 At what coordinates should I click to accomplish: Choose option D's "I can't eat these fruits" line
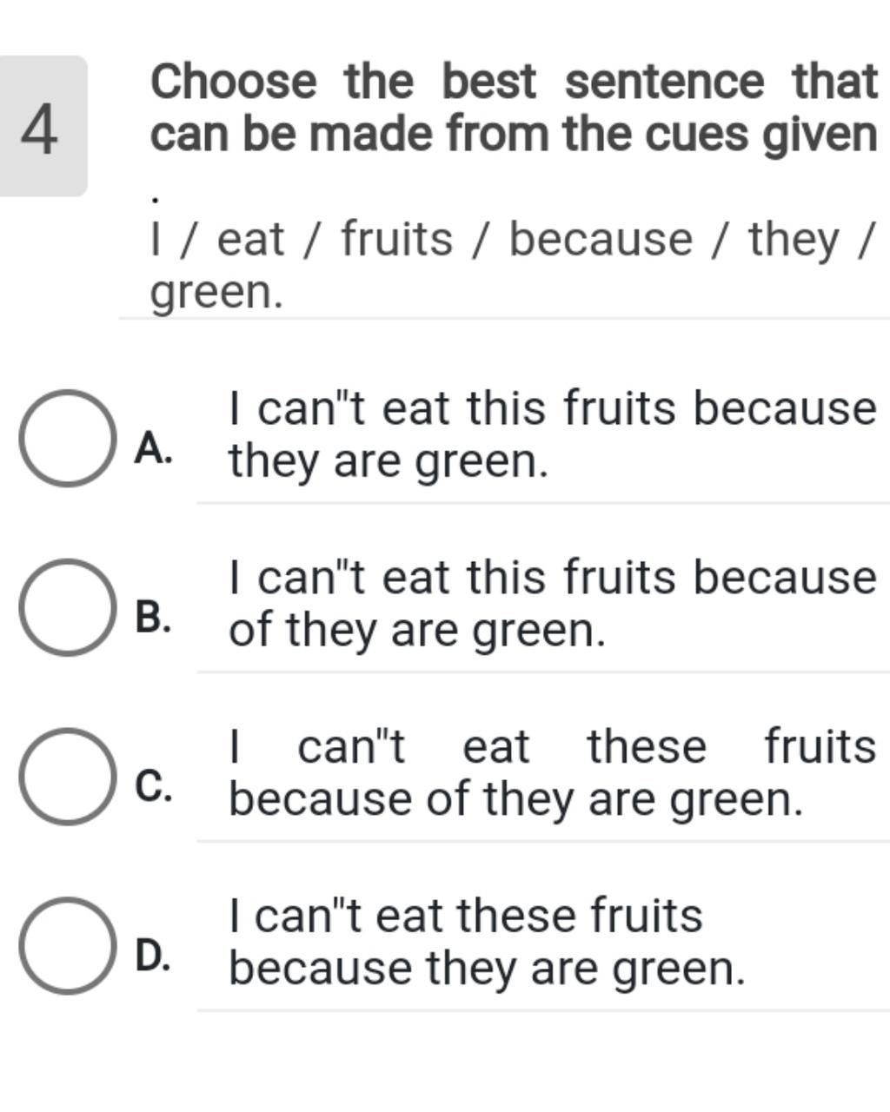pos(466,916)
